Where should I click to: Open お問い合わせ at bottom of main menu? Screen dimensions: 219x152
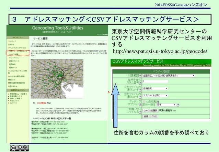pyautogui.click(x=13, y=86)
